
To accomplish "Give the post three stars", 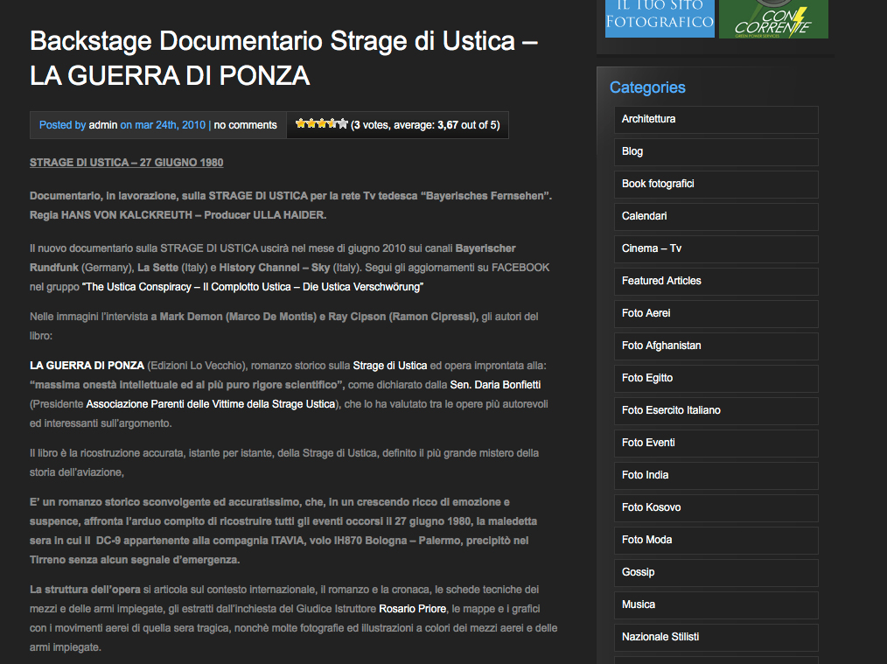I will [322, 124].
